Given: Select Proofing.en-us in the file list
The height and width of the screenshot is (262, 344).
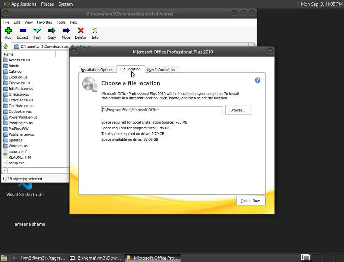Looking at the screenshot, I should [20, 123].
